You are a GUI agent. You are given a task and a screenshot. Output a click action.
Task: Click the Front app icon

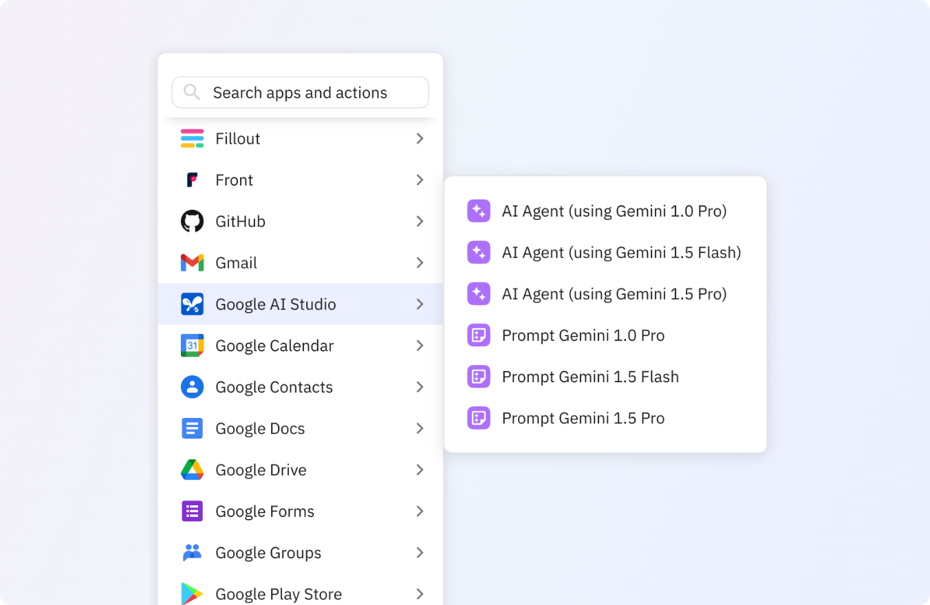click(192, 180)
